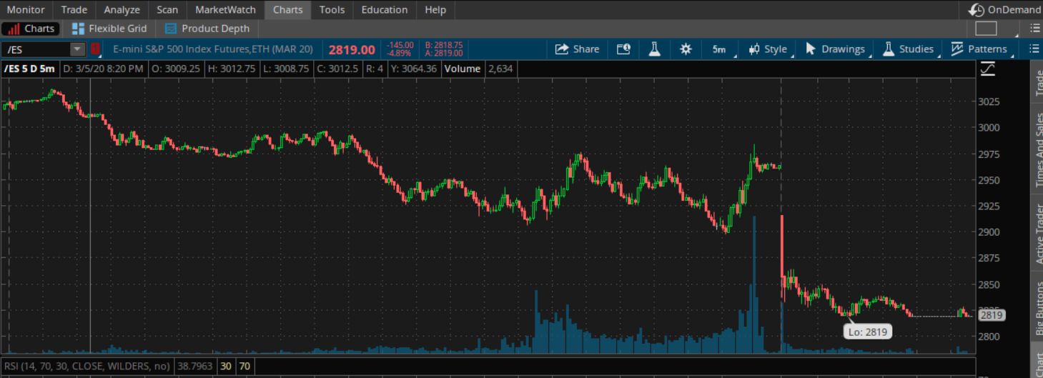The width and height of the screenshot is (1043, 378).
Task: Toggle the Big Buttons side panel
Action: pos(1039,309)
